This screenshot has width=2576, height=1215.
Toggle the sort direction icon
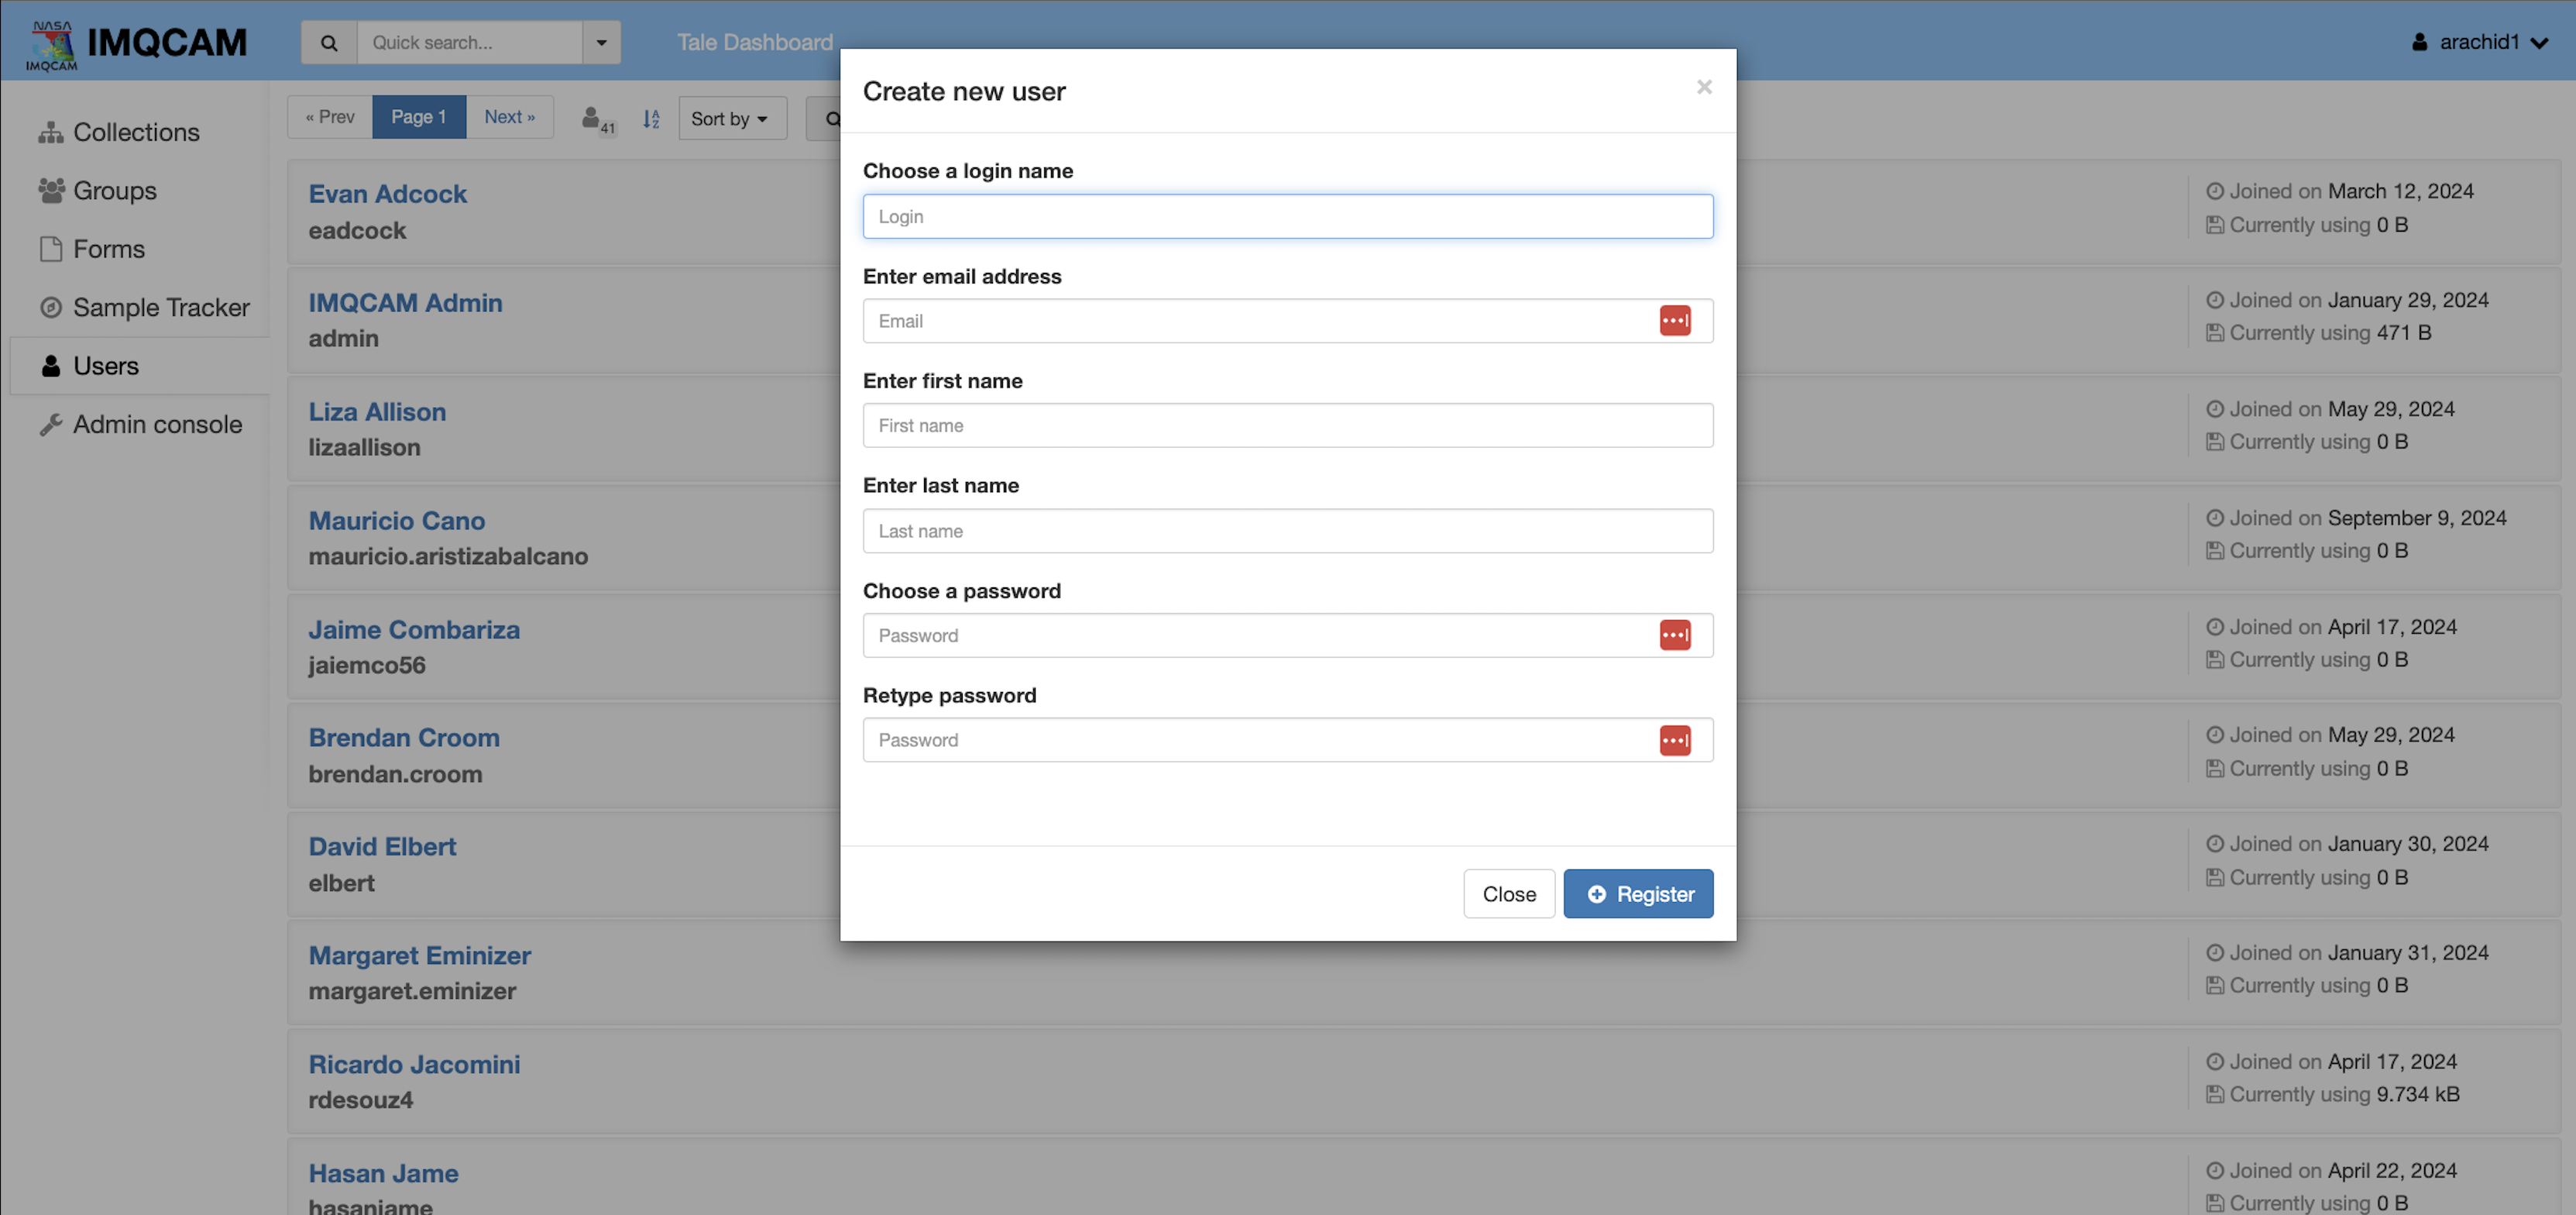651,119
